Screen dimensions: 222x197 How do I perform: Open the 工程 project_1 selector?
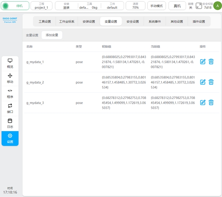[x=41, y=6]
